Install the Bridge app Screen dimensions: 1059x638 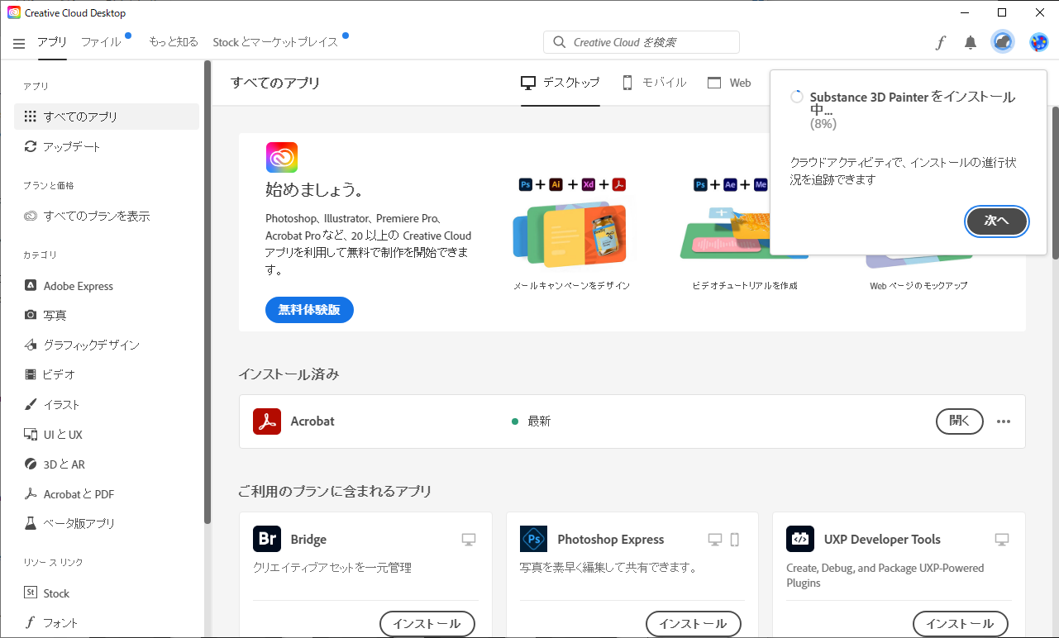pos(427,624)
